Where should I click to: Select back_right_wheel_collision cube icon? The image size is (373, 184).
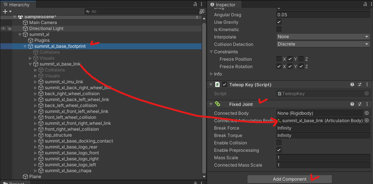(41, 94)
